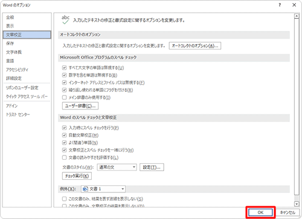The width and height of the screenshot is (302, 219).
Task: Enable メイン辞書のみ使用する checkbox
Action: [64, 97]
